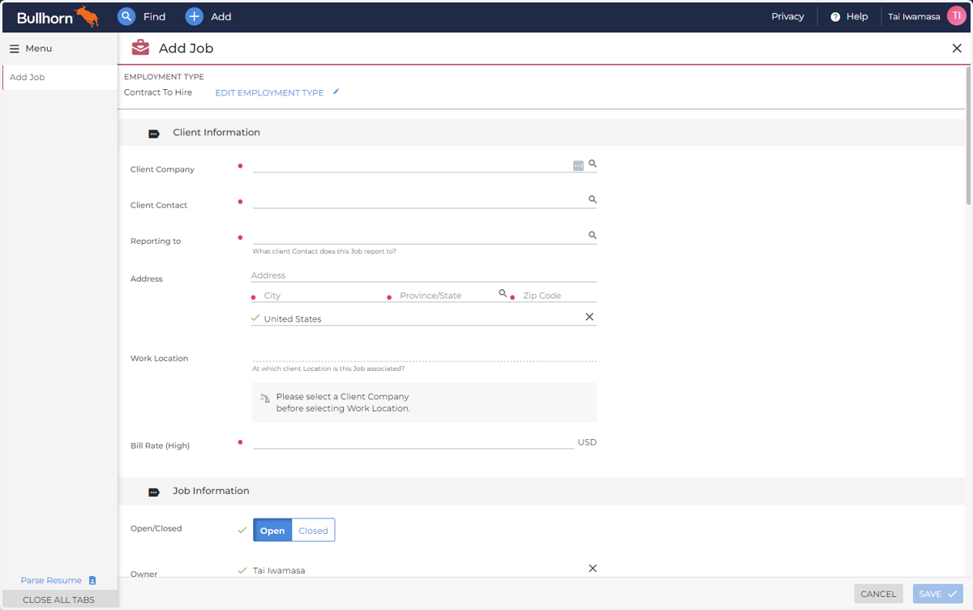This screenshot has height=610, width=973.
Task: Collapse the Job Information section header
Action: [542, 491]
